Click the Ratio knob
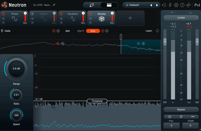 coord(16,95)
